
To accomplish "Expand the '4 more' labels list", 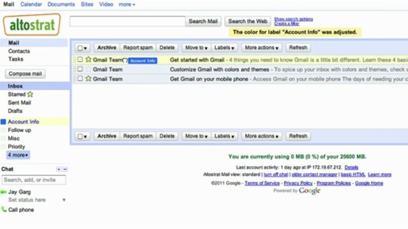I will click(18, 155).
